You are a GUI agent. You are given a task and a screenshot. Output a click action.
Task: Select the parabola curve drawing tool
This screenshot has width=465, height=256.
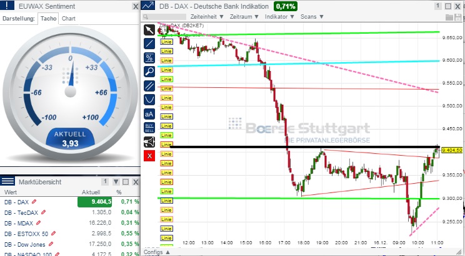tap(149, 100)
